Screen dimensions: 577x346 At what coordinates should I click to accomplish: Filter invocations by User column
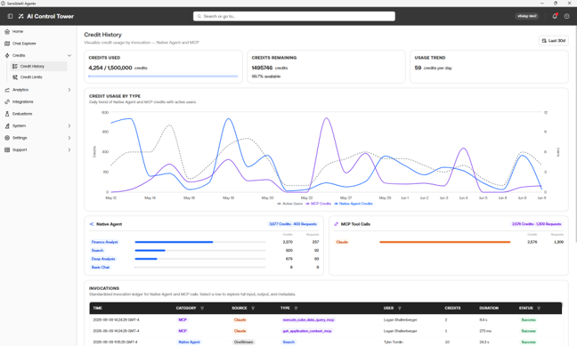[x=400, y=308]
